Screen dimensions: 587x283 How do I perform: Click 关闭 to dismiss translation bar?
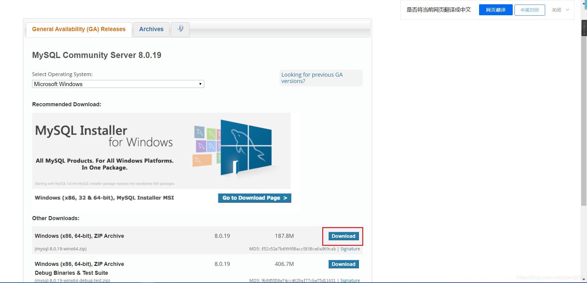point(556,10)
